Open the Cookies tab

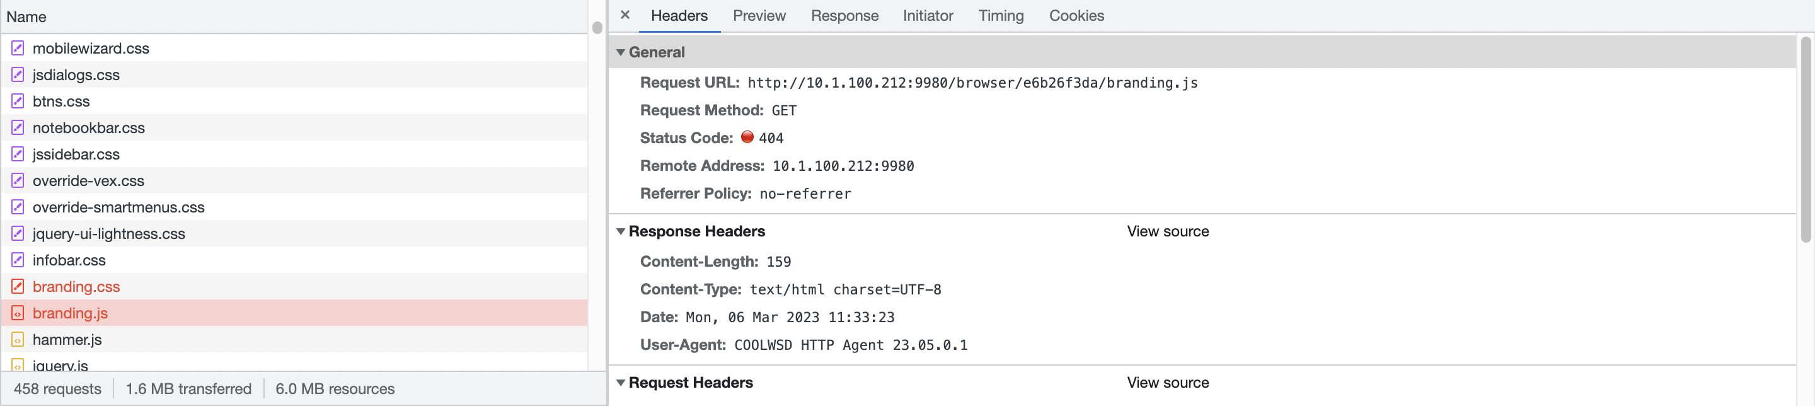[x=1076, y=16]
